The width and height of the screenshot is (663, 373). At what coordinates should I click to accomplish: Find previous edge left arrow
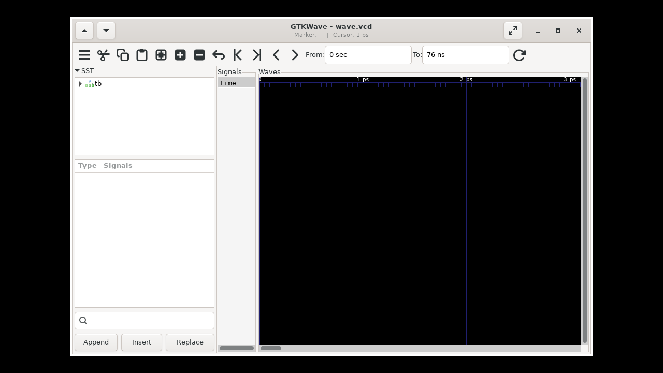click(276, 55)
